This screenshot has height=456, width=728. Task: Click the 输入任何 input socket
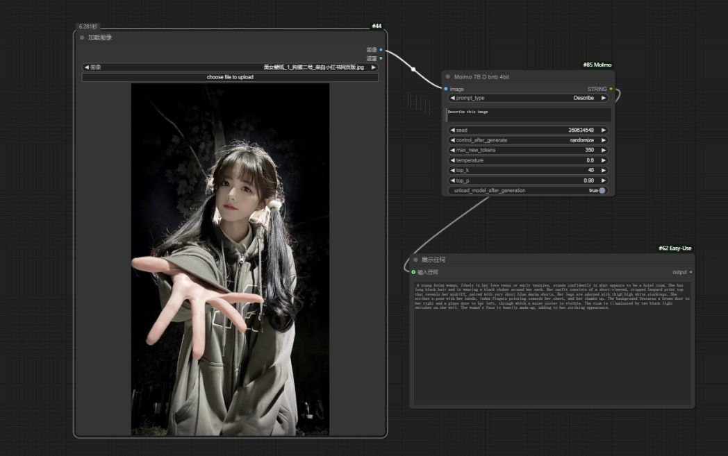413,272
